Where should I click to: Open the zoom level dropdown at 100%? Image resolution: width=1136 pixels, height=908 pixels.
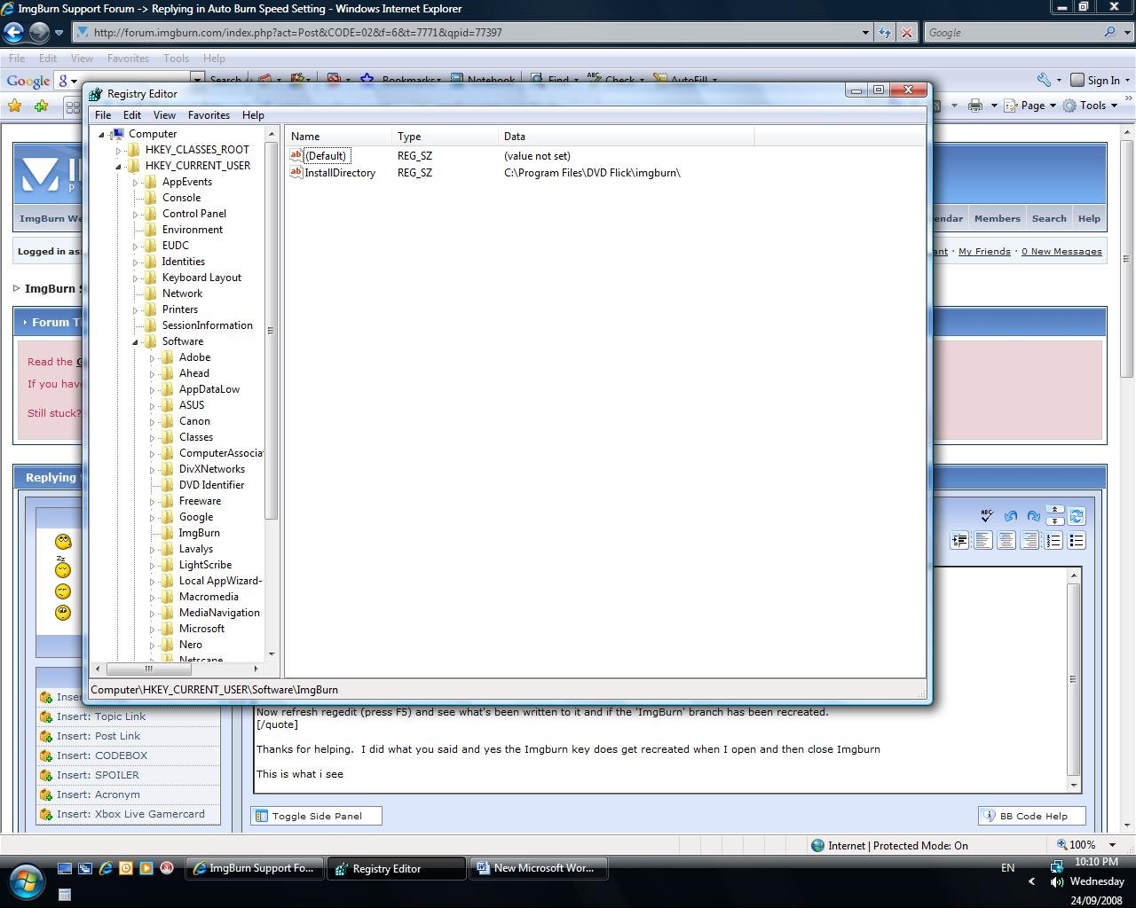click(1112, 845)
